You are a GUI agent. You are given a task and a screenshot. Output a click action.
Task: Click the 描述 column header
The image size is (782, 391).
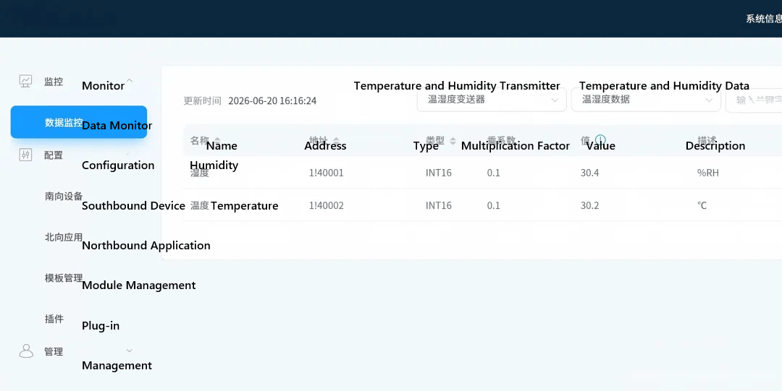[x=707, y=140]
